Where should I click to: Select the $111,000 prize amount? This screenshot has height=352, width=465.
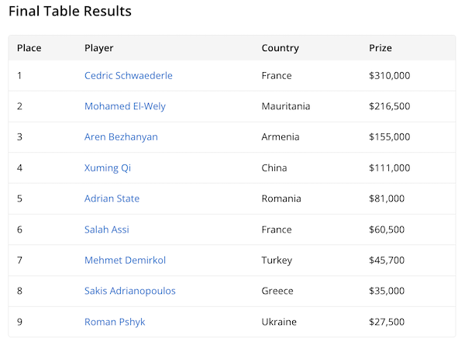coord(389,168)
